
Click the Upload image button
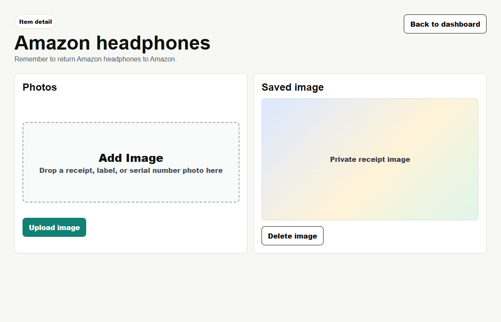coord(54,228)
